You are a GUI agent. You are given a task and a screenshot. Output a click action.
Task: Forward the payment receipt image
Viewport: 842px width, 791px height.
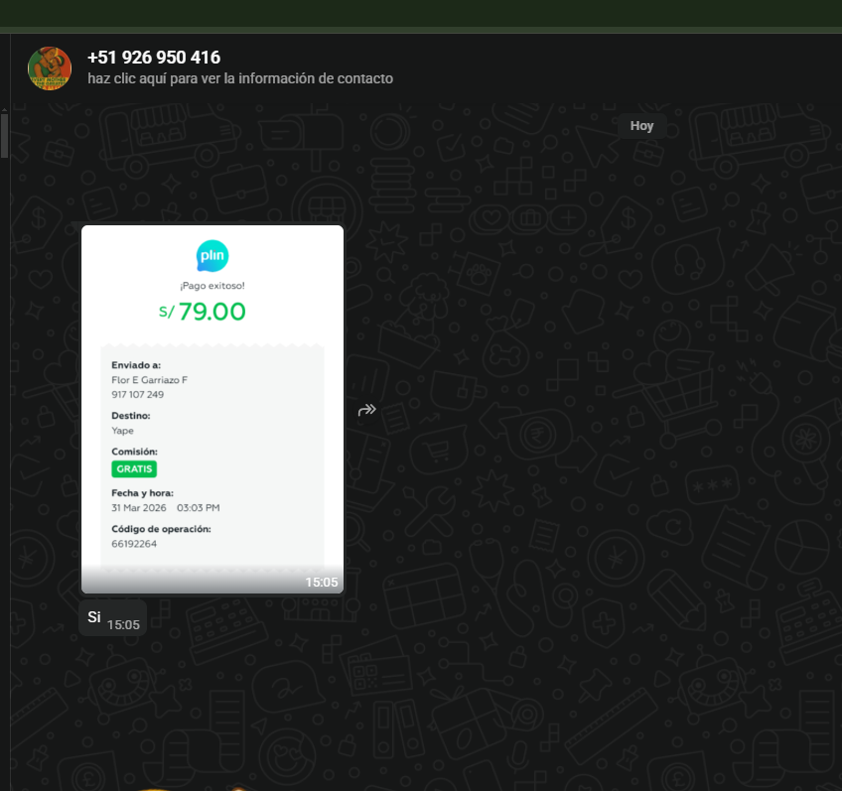tap(366, 410)
